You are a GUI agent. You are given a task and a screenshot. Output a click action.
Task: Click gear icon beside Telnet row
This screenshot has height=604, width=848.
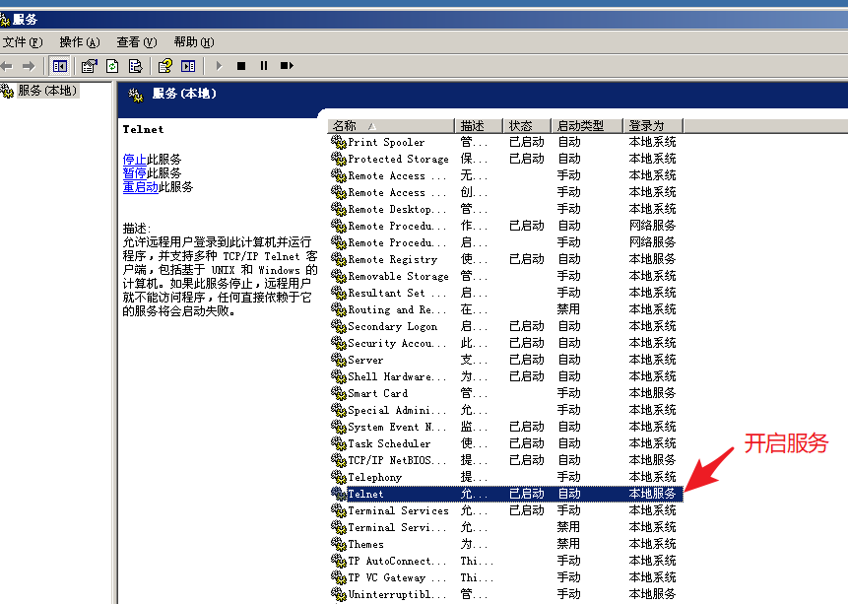pos(339,494)
